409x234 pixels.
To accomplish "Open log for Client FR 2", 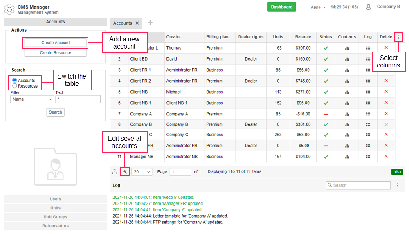I will [x=368, y=81].
